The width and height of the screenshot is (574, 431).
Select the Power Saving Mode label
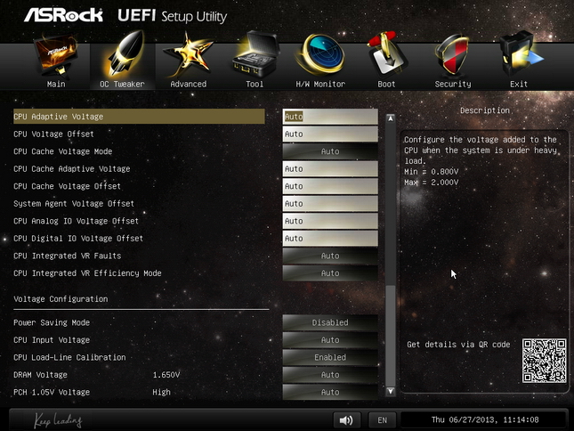pos(52,322)
